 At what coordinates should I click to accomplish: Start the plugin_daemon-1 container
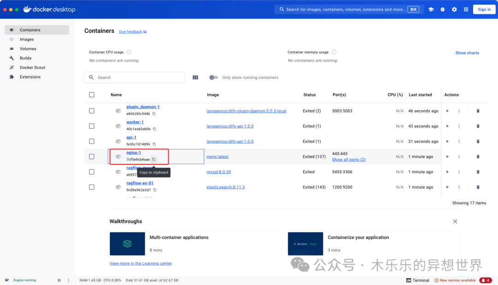click(x=447, y=111)
